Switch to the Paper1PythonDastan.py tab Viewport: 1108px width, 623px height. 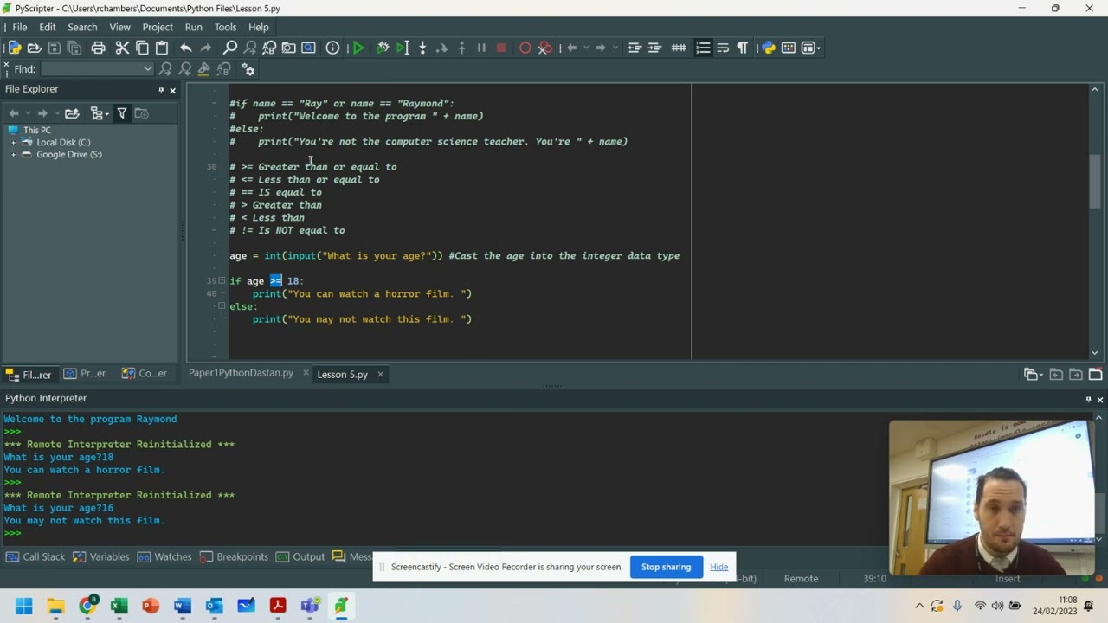point(241,373)
